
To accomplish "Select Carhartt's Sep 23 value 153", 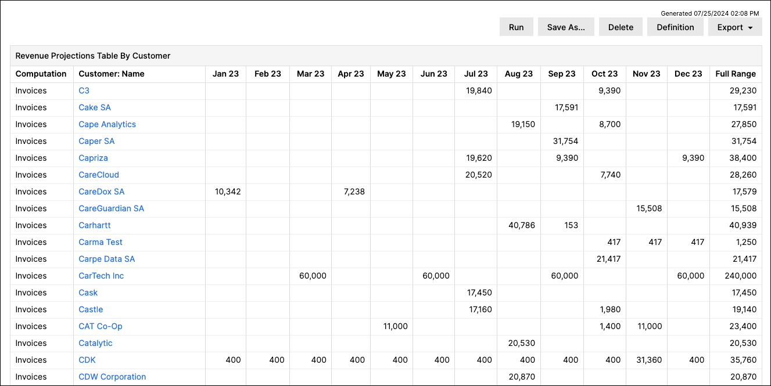I will pyautogui.click(x=571, y=225).
